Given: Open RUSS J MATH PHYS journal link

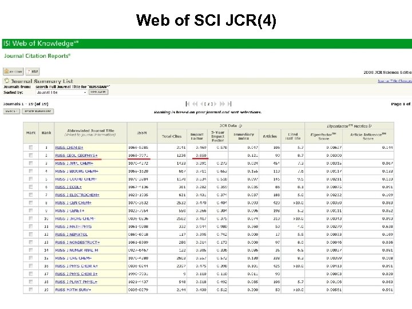Looking at the screenshot, I should pos(73,227).
